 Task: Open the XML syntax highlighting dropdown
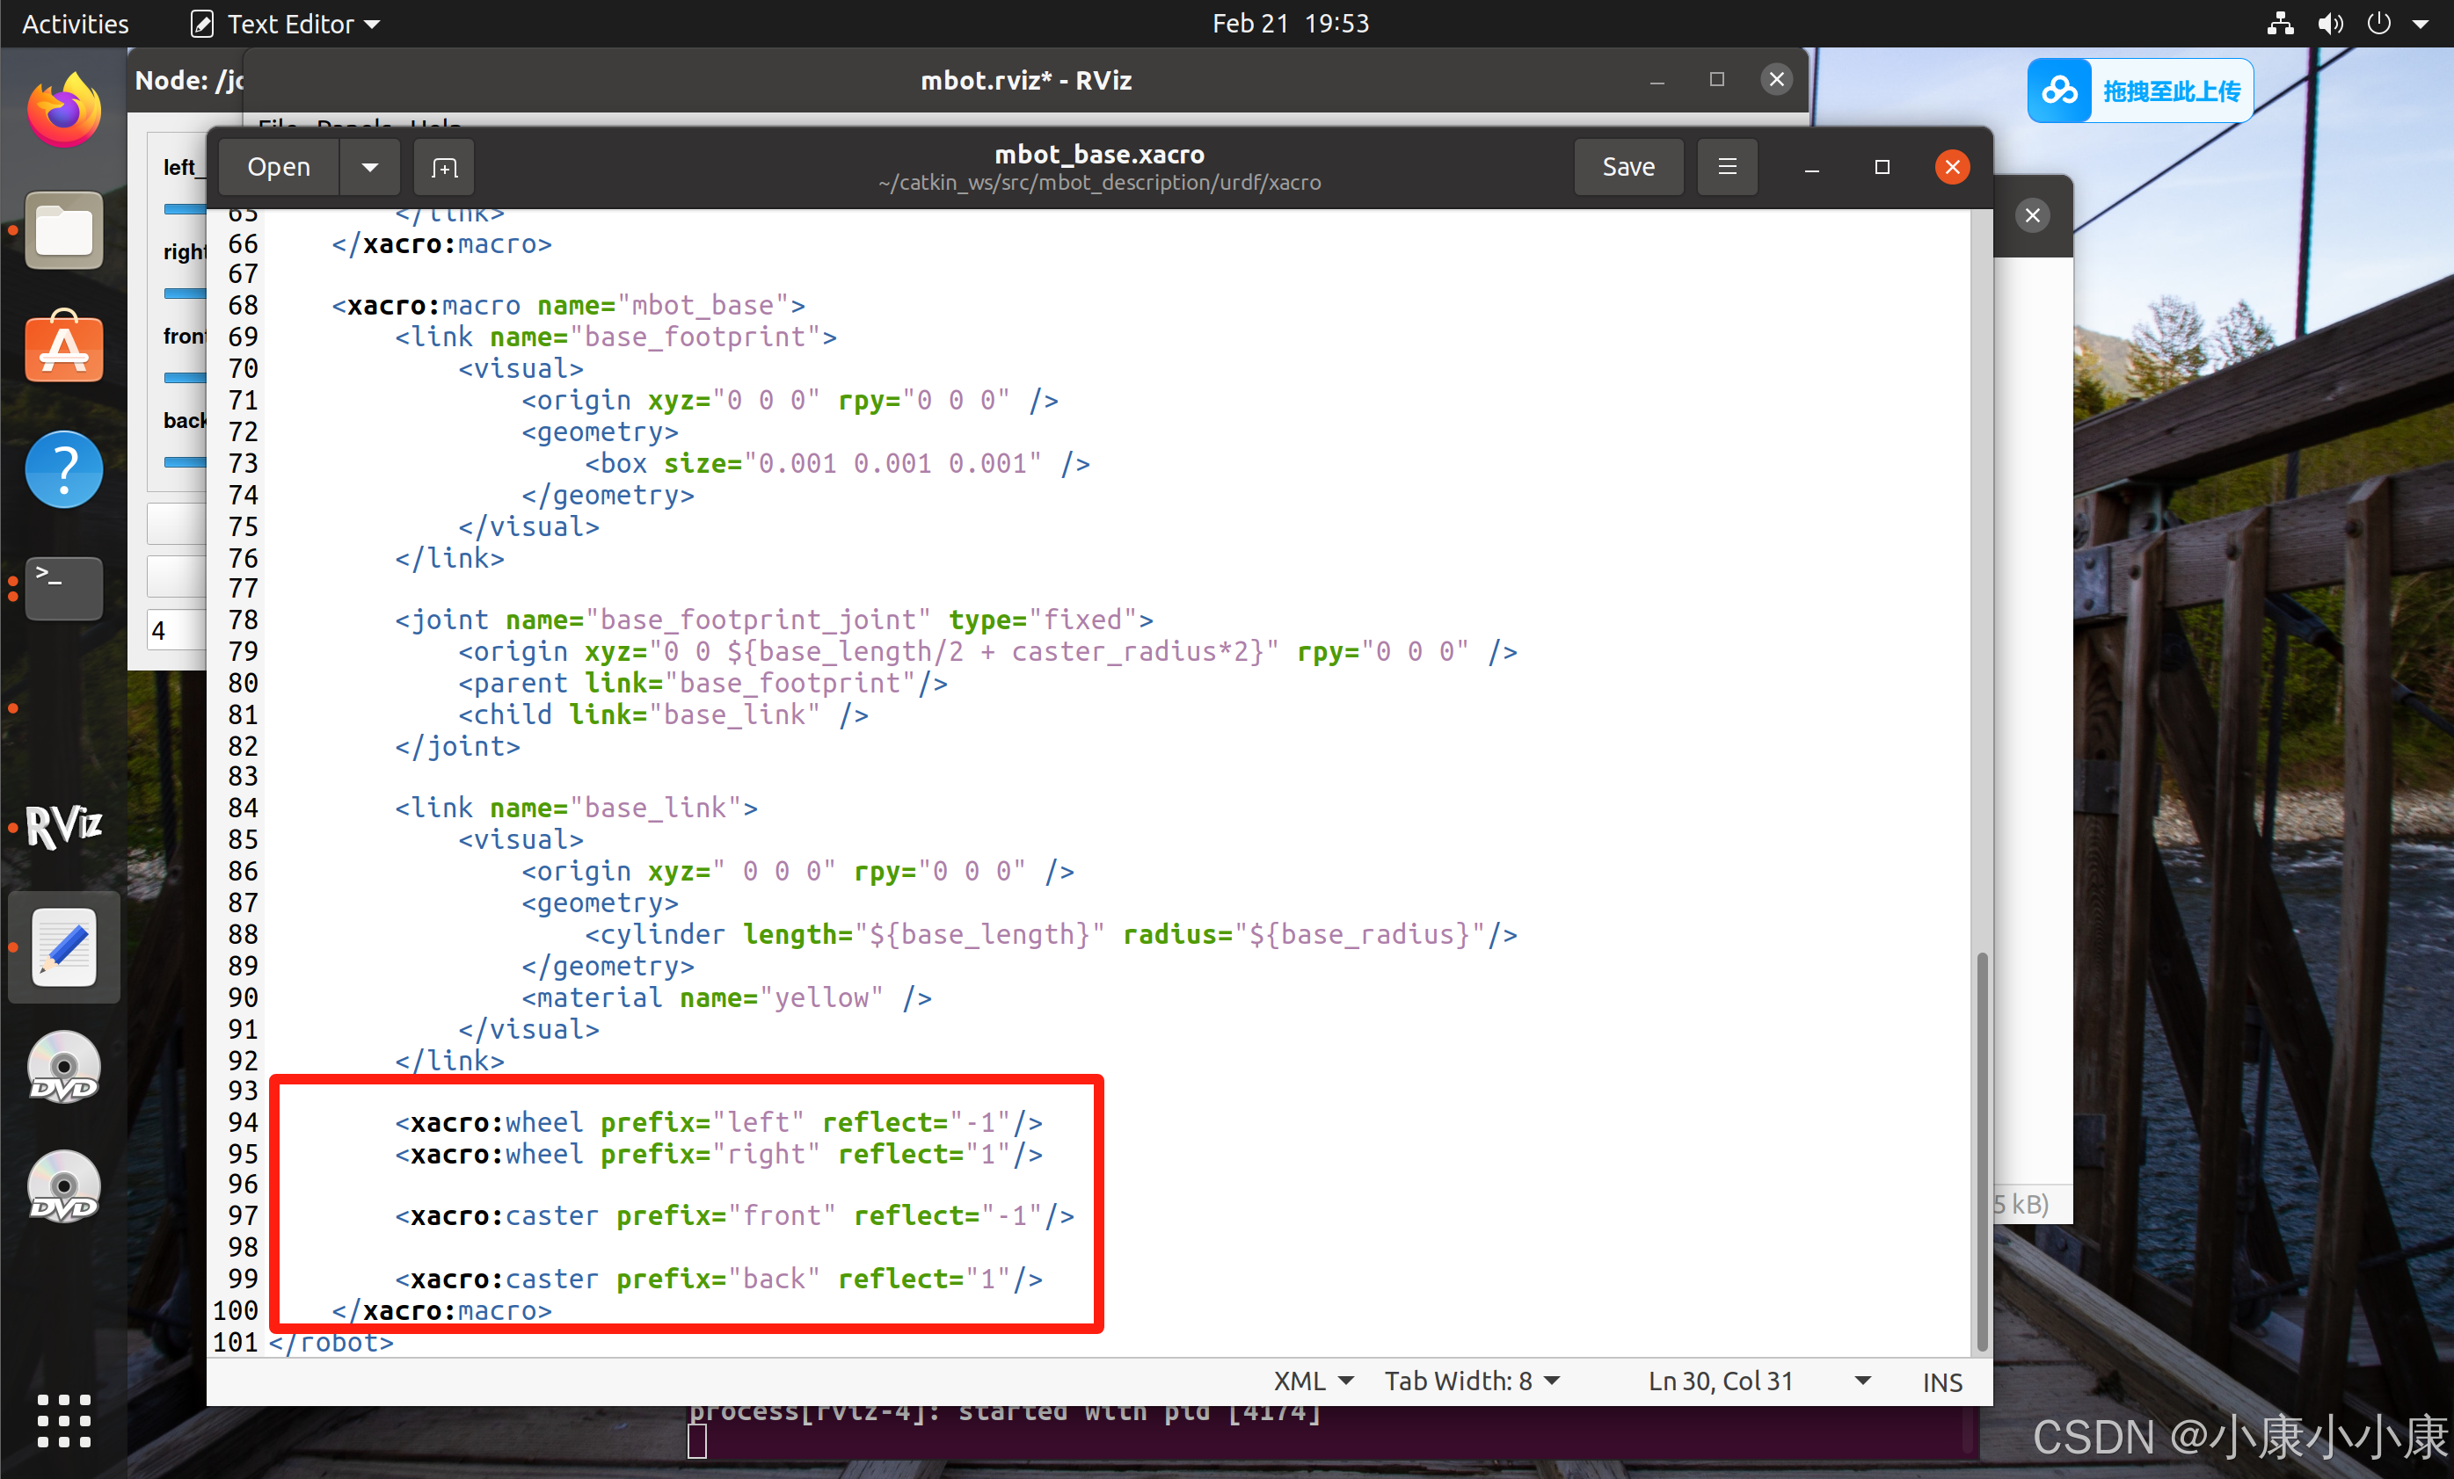point(1313,1381)
